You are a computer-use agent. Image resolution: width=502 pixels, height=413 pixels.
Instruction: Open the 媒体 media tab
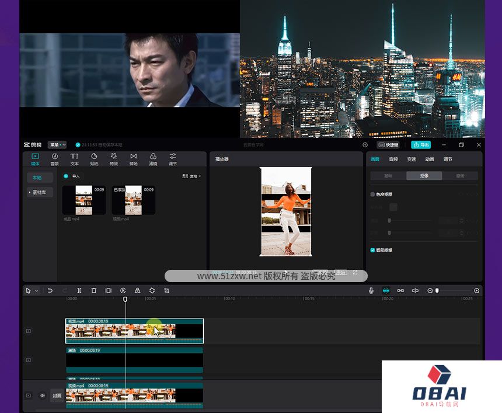coord(35,159)
